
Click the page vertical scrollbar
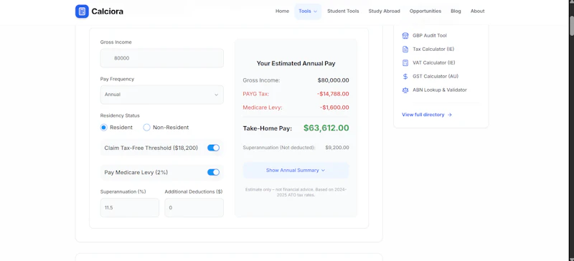(x=572, y=26)
